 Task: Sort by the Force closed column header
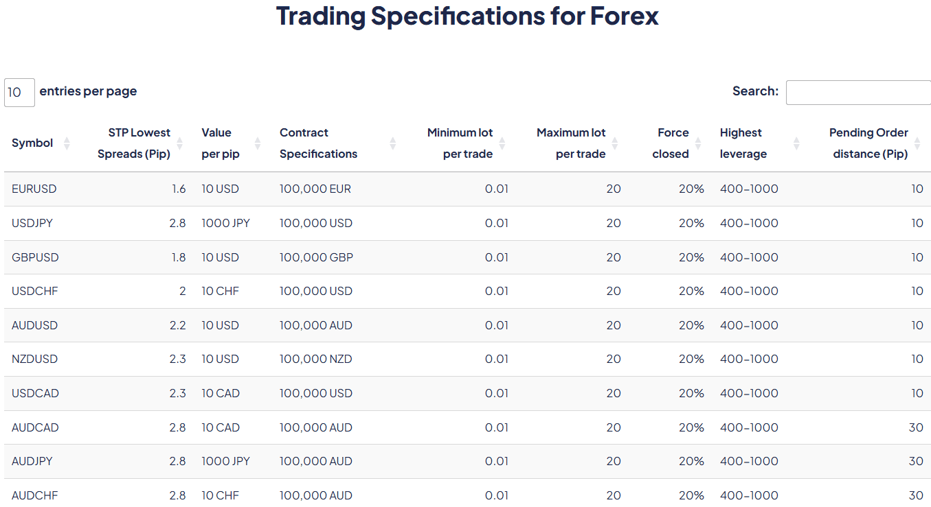coord(672,143)
